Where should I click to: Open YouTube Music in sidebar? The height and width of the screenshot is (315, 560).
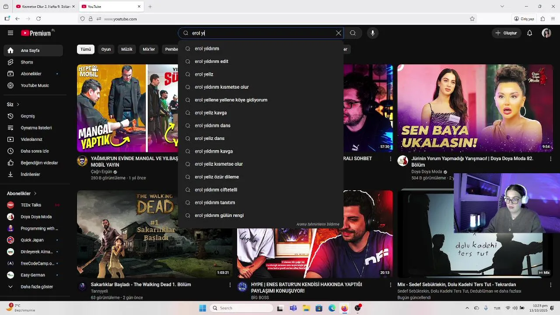pyautogui.click(x=34, y=85)
